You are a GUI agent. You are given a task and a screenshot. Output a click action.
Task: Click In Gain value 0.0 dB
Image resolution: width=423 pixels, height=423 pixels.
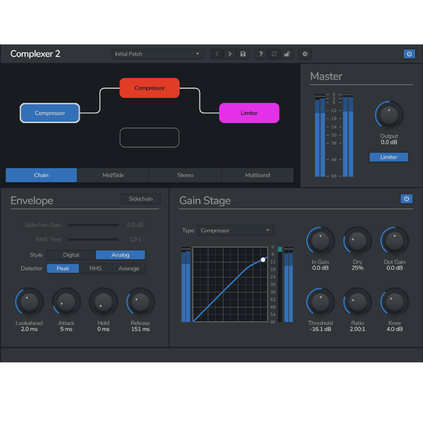tap(321, 268)
